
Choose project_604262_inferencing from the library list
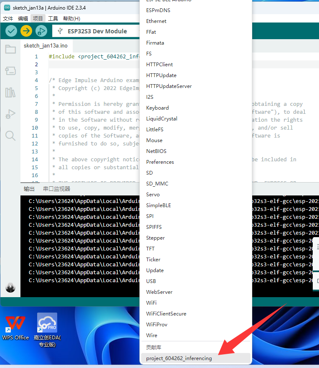pyautogui.click(x=179, y=358)
